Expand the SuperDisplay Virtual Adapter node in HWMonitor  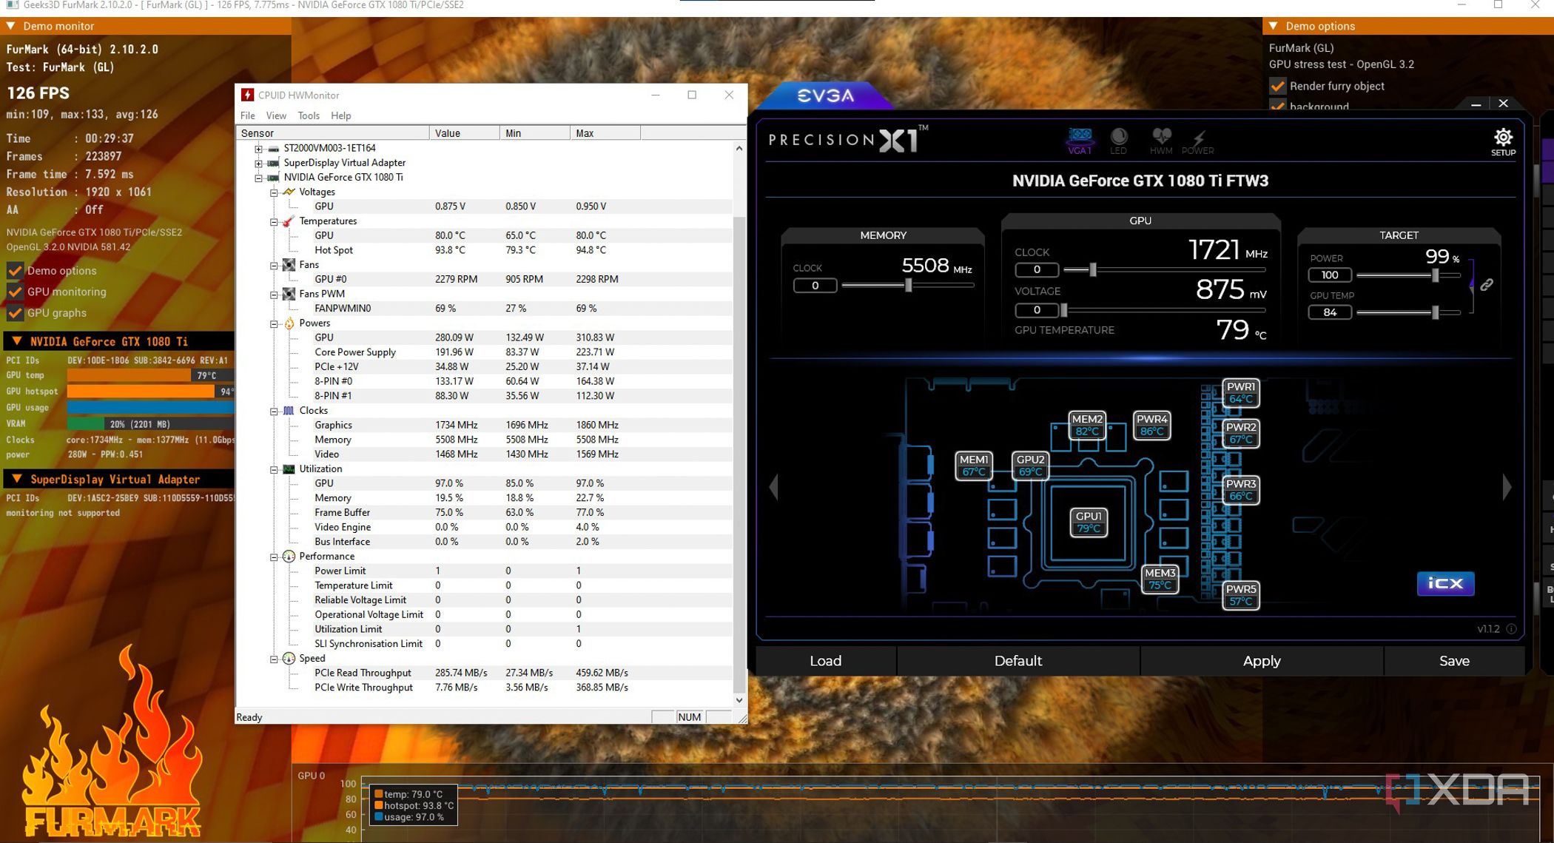pos(258,164)
